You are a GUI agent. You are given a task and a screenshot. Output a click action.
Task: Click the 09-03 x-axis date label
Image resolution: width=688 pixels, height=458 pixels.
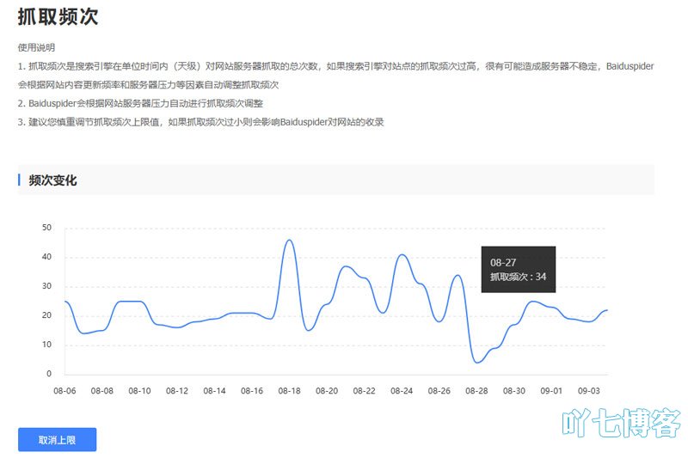click(x=588, y=390)
